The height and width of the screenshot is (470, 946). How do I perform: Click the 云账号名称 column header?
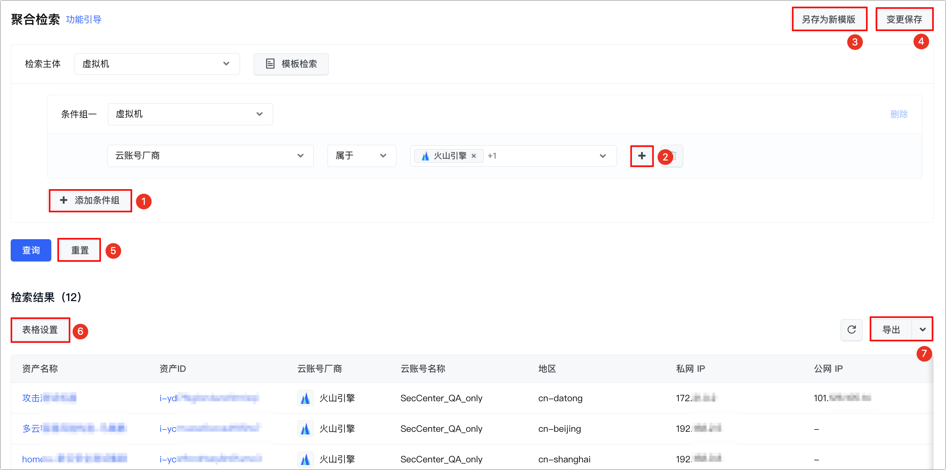(x=423, y=369)
